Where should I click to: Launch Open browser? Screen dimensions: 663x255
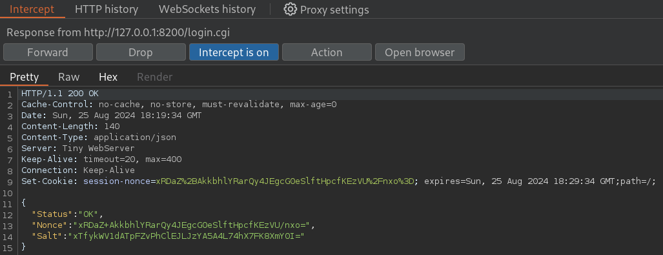point(420,52)
